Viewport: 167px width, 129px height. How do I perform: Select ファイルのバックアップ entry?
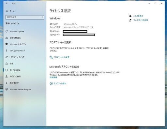click(17, 50)
